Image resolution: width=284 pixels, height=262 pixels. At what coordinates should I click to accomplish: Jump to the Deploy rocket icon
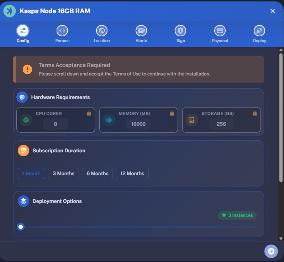(x=259, y=31)
